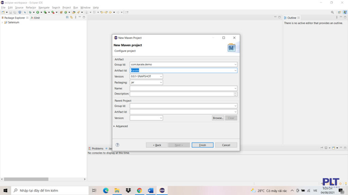348x195 pixels.
Task: Maximize the Package Explorer panel
Action: tap(84, 17)
